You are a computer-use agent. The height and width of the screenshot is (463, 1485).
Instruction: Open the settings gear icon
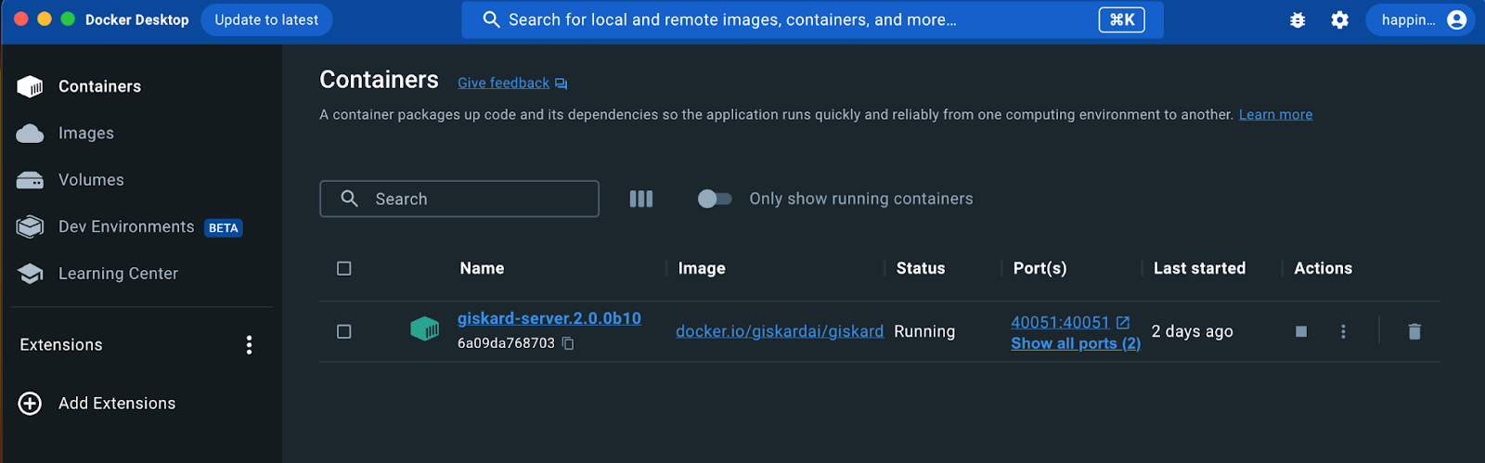tap(1339, 19)
